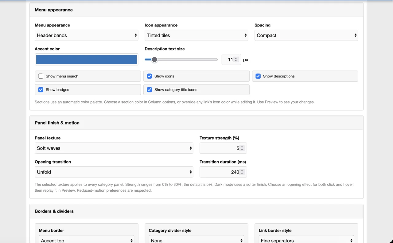Click the Panel finish & motion heading

point(57,123)
